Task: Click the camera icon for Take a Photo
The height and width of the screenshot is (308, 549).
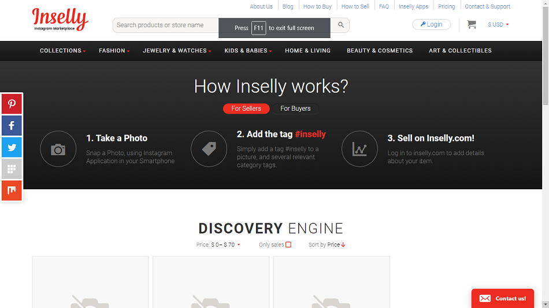Action: (x=58, y=149)
